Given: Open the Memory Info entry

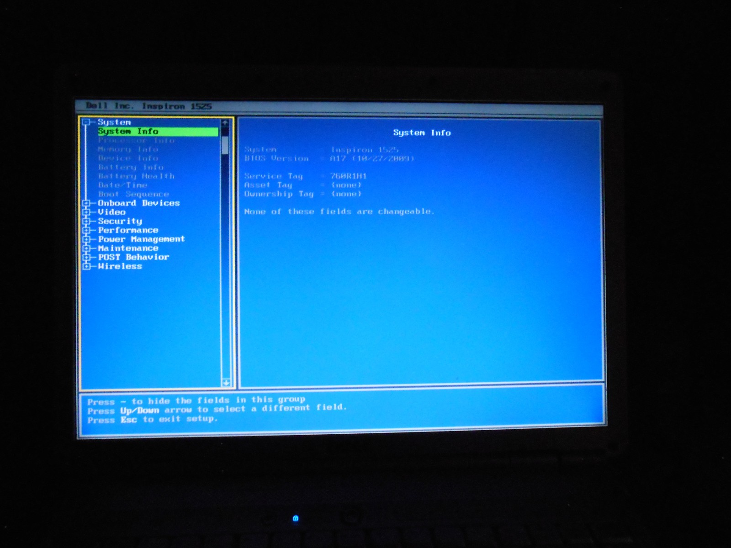Looking at the screenshot, I should click(128, 149).
